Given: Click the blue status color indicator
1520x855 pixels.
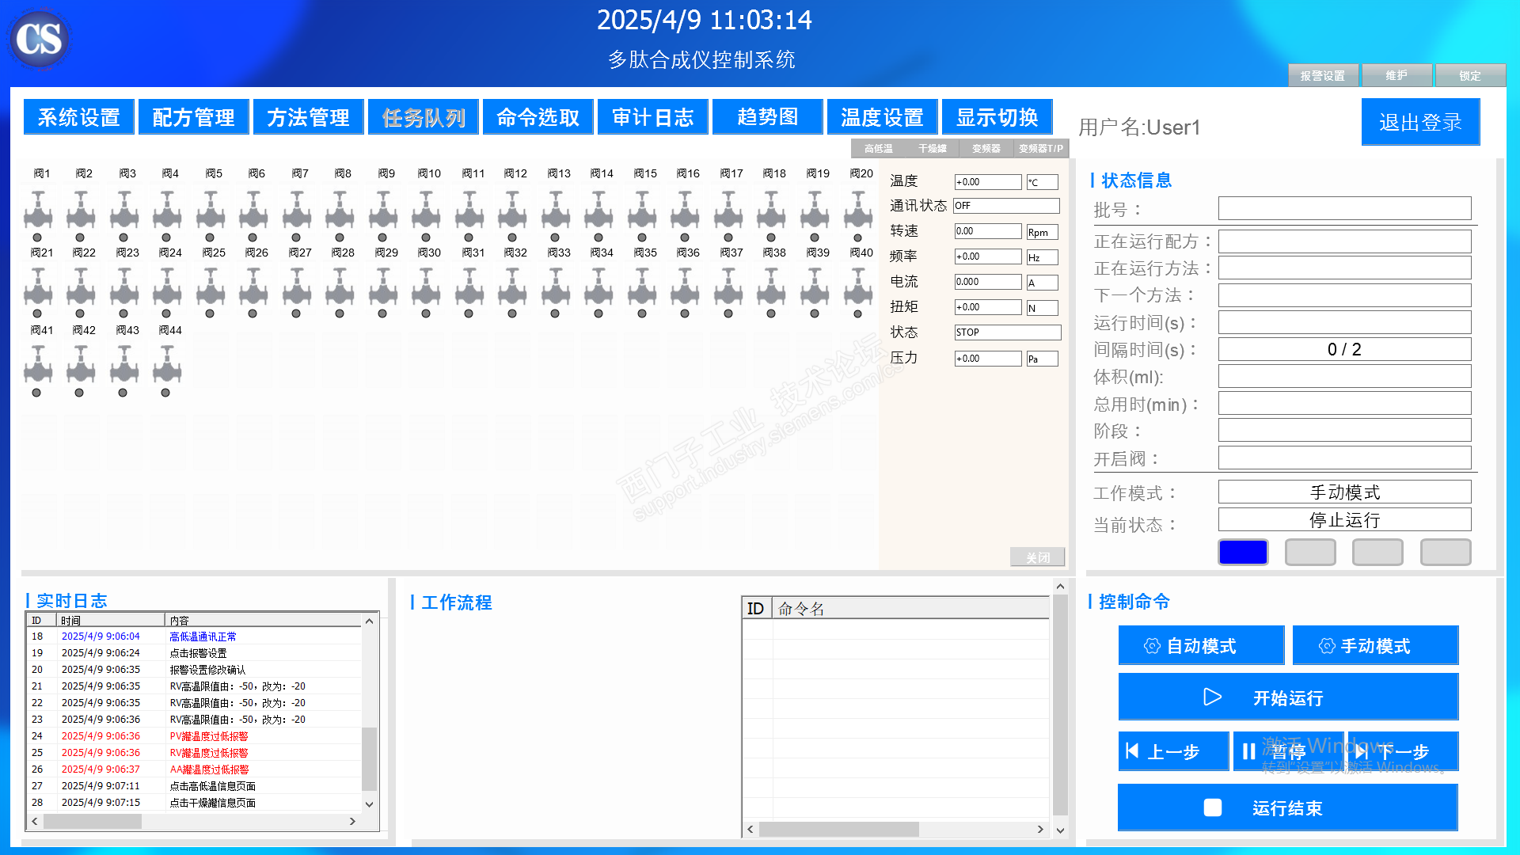Looking at the screenshot, I should point(1243,552).
